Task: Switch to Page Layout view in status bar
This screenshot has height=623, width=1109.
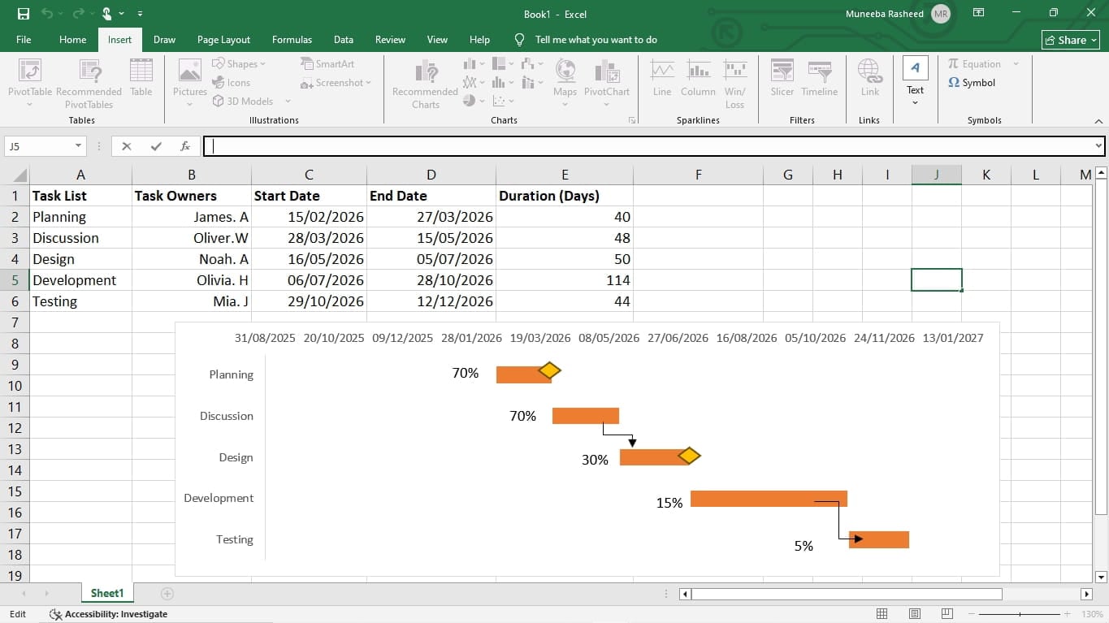Action: (x=915, y=614)
